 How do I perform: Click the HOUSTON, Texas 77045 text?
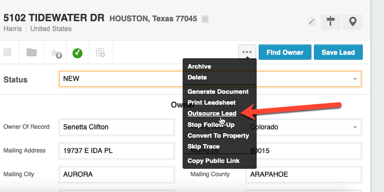click(154, 19)
